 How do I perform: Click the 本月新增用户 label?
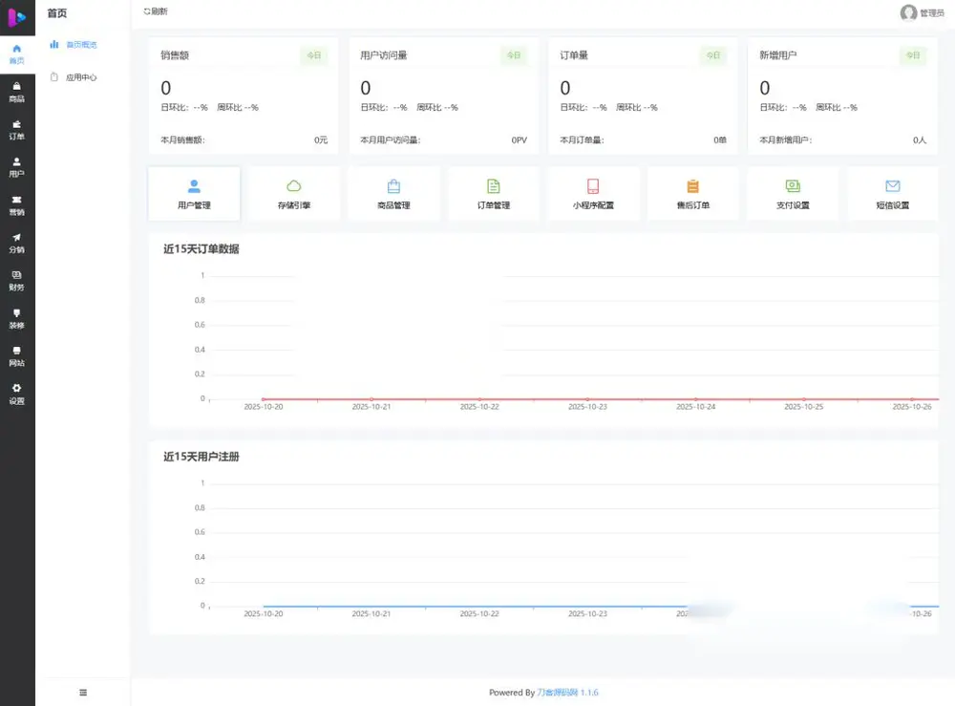(786, 140)
